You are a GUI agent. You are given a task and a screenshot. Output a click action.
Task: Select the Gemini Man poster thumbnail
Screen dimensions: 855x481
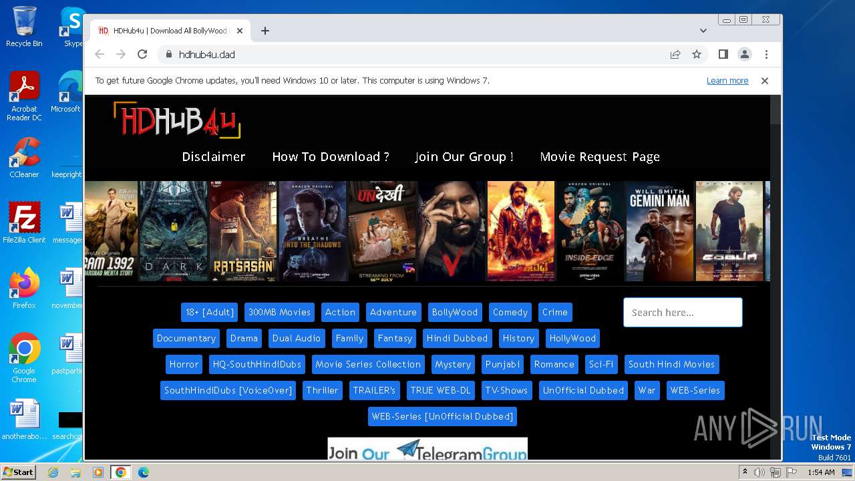pyautogui.click(x=660, y=230)
